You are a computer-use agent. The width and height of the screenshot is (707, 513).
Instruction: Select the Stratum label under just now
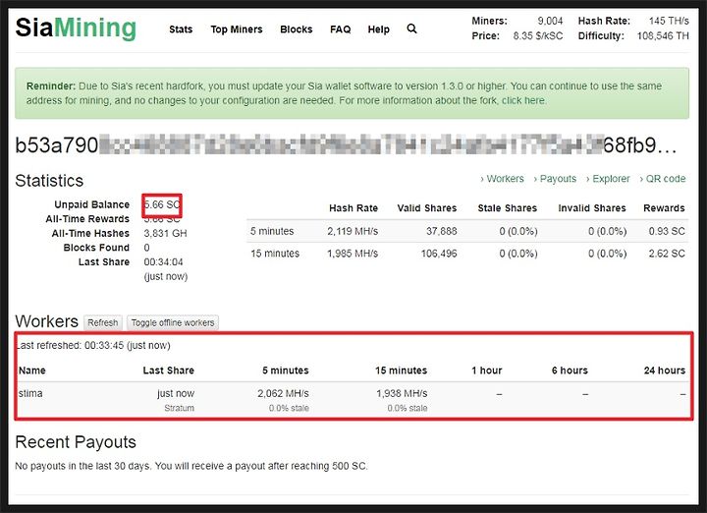179,408
